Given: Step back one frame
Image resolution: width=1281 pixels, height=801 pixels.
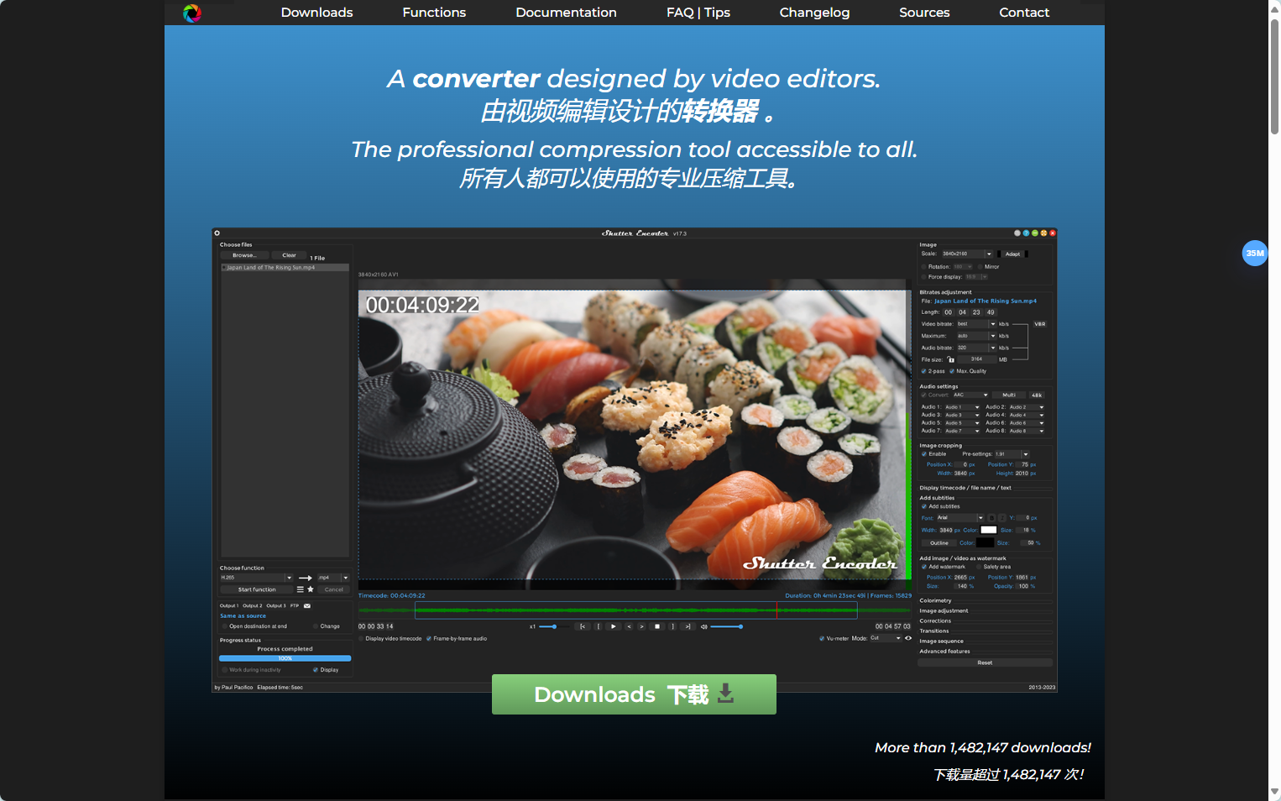Looking at the screenshot, I should pos(629,626).
